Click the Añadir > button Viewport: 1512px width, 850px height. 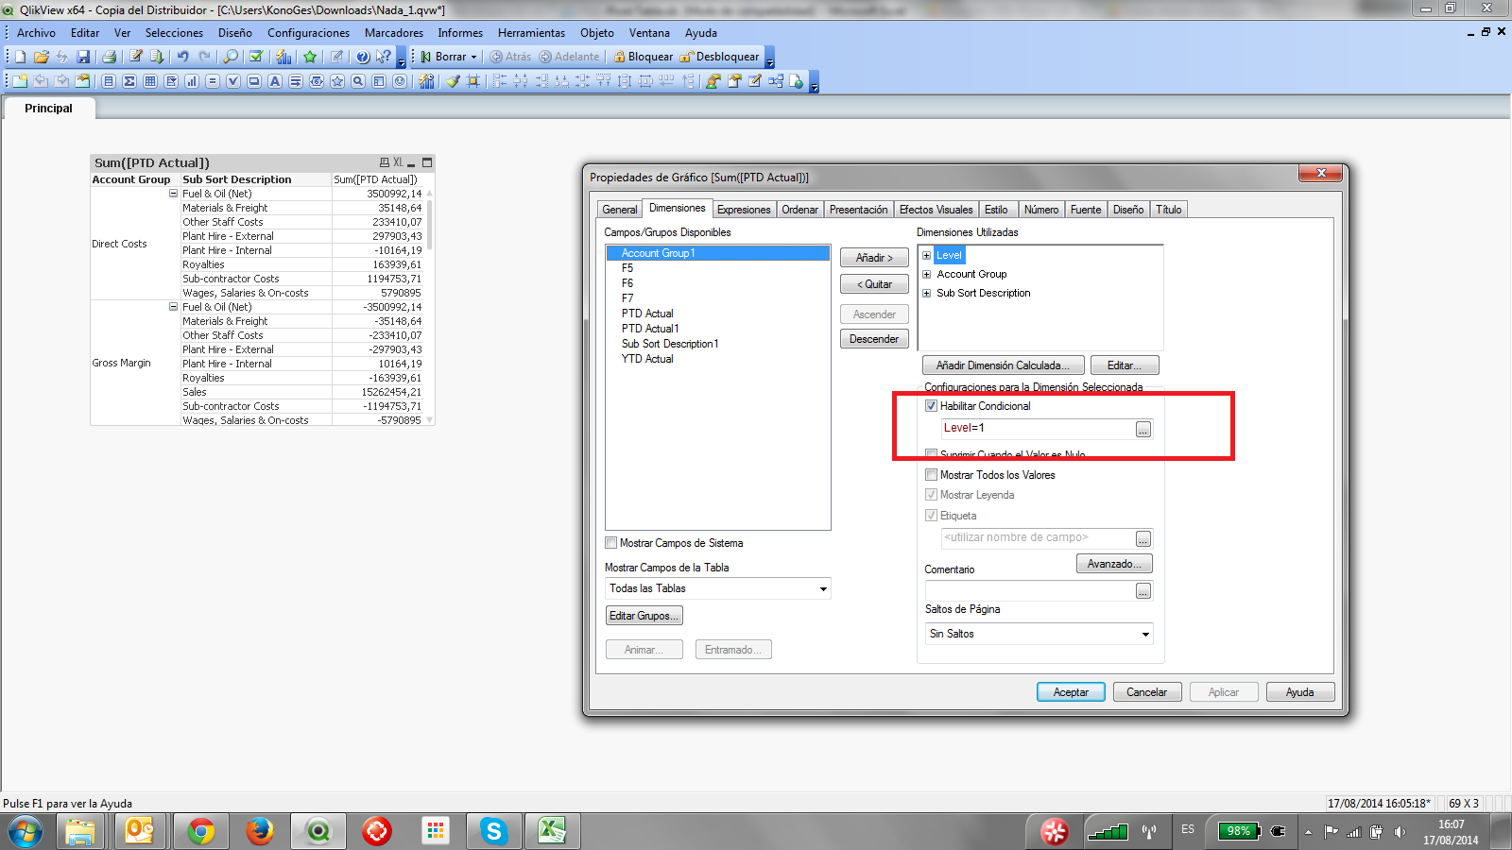pos(874,258)
